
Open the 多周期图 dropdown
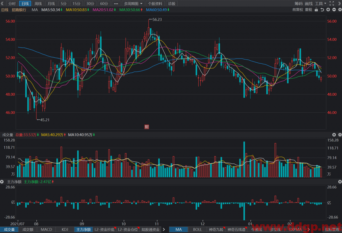click(x=133, y=3)
